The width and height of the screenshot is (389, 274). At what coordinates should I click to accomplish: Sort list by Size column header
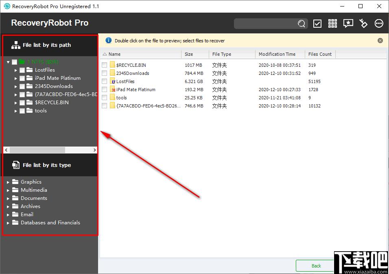coord(195,54)
